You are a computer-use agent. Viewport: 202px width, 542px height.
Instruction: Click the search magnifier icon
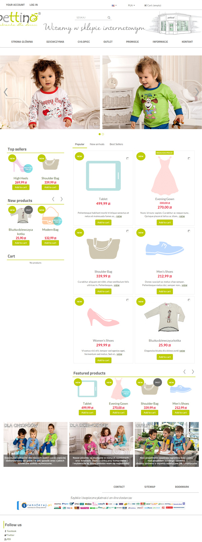pos(109,18)
